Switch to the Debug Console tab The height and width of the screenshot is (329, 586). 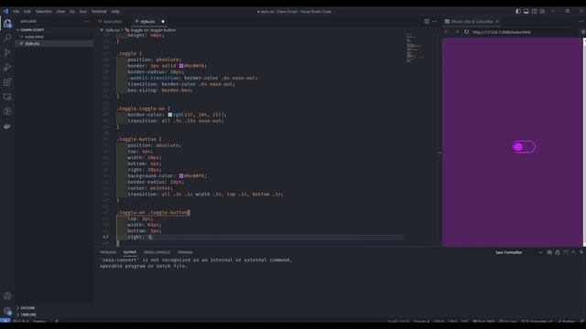tap(157, 252)
